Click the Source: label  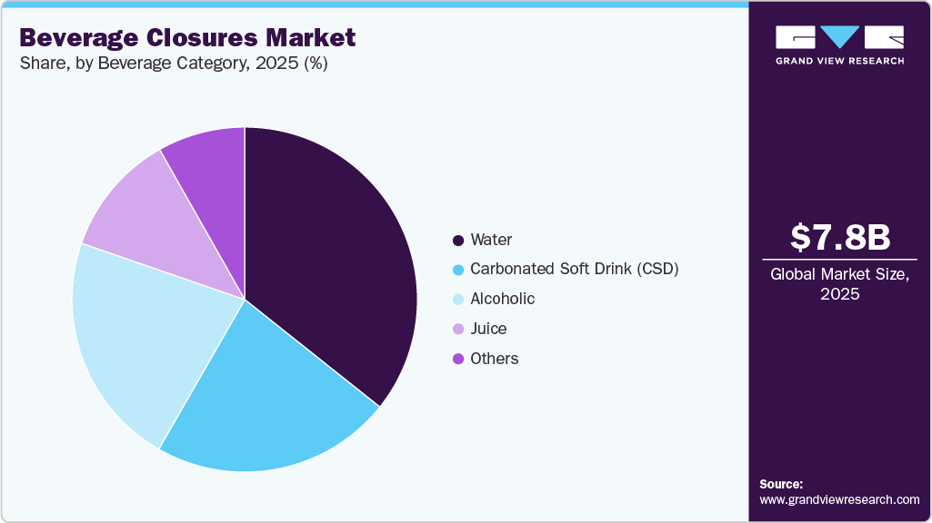pyautogui.click(x=781, y=485)
